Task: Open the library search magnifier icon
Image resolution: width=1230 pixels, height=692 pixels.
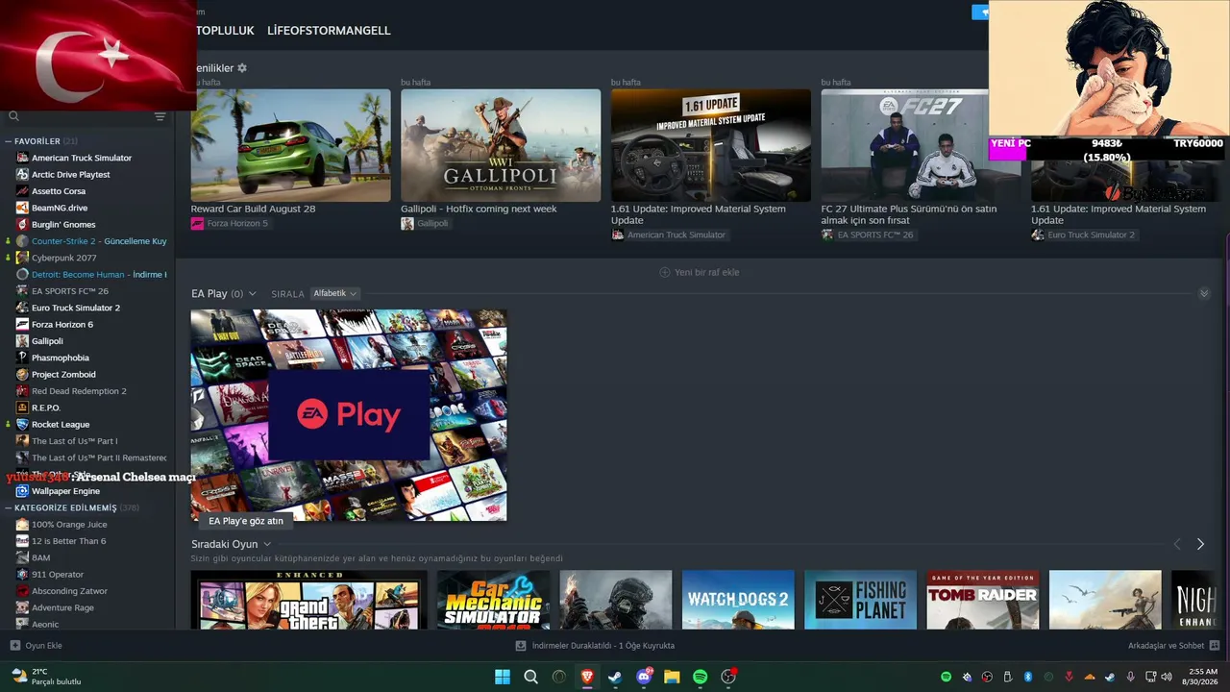Action: tap(13, 116)
